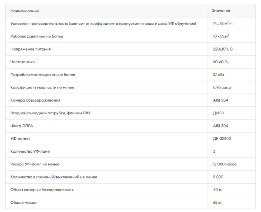Click the value "14...78 м³/ч"
The width and height of the screenshot is (261, 212).
[223, 24]
